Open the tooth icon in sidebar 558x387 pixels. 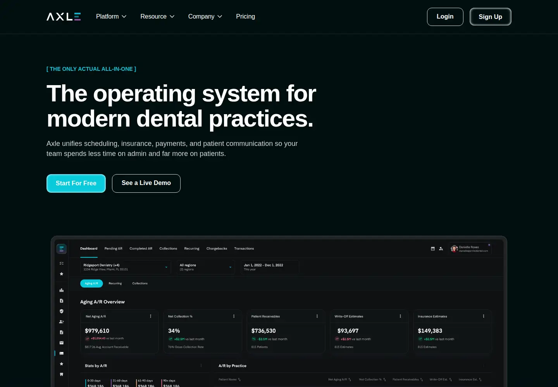click(62, 374)
